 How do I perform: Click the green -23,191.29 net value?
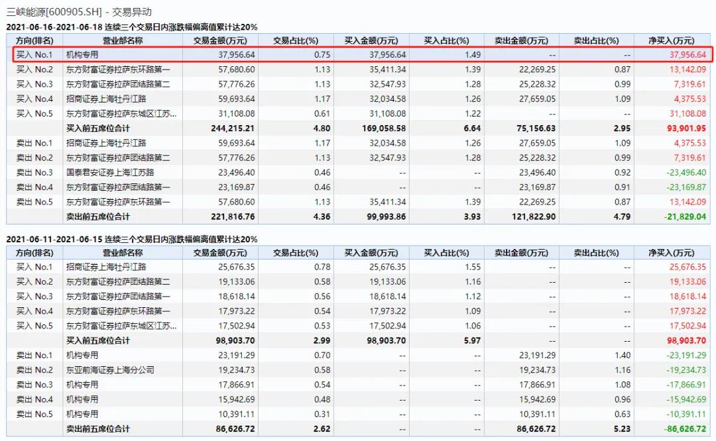tap(686, 356)
